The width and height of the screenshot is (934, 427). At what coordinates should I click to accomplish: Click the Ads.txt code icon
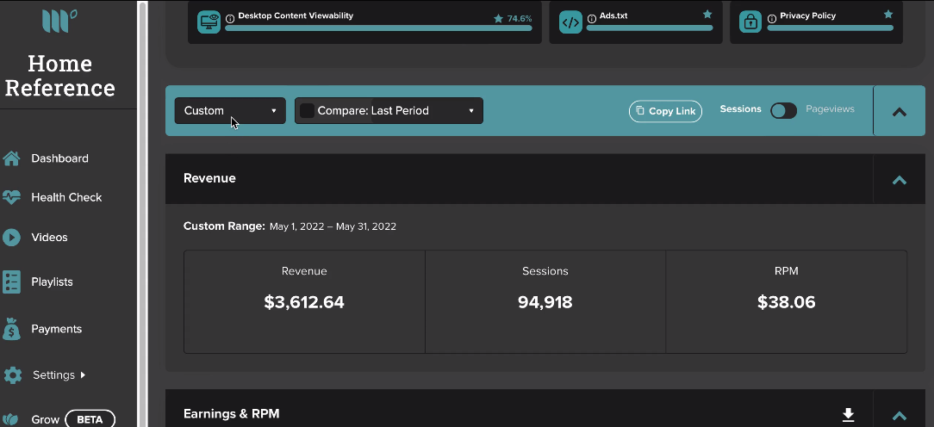570,22
